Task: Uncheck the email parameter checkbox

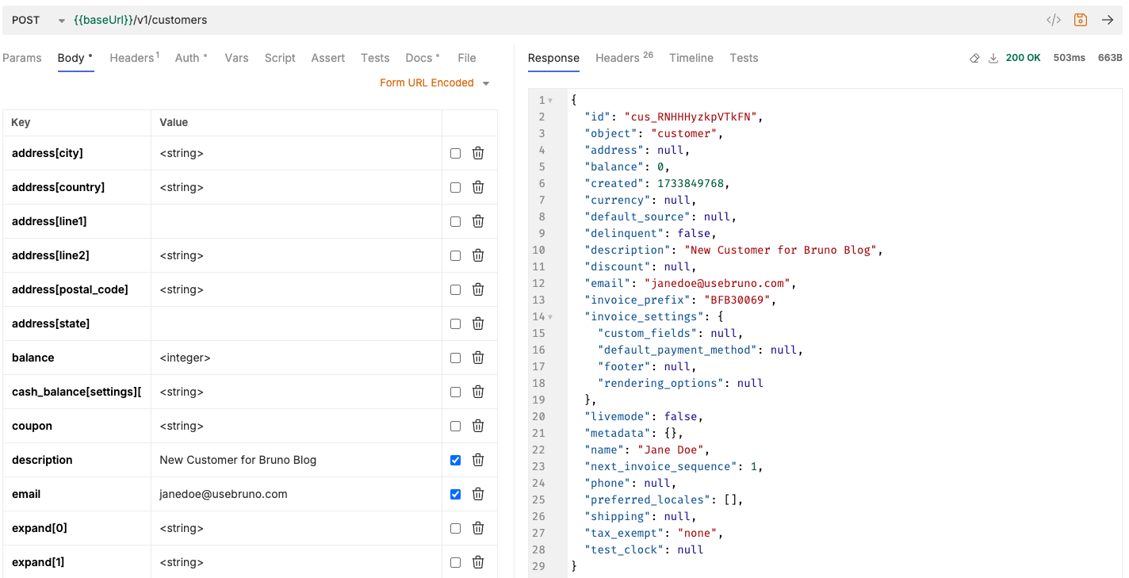Action: click(455, 494)
